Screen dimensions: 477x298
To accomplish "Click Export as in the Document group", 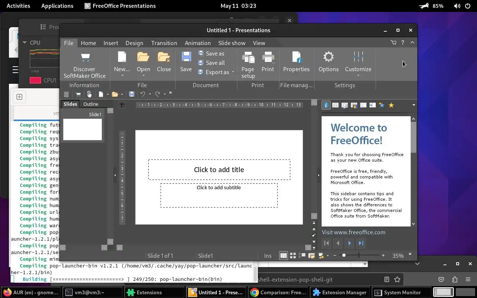I will click(214, 72).
